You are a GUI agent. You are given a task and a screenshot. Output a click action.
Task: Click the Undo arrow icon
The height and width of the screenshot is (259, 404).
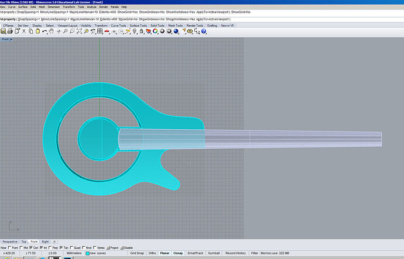[x=44, y=31]
